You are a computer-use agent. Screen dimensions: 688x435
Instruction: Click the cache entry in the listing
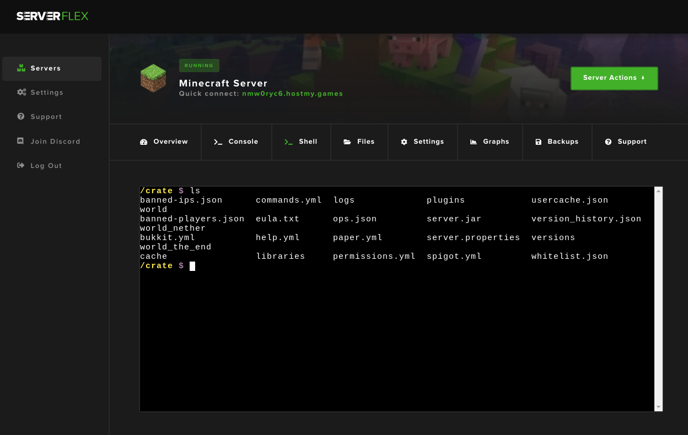point(154,257)
